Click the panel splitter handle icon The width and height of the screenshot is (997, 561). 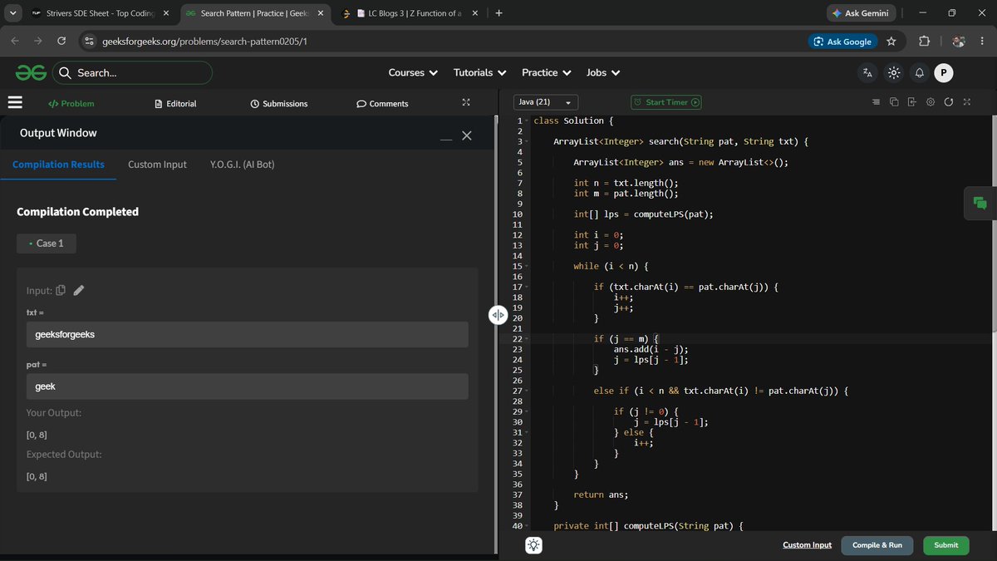(498, 314)
